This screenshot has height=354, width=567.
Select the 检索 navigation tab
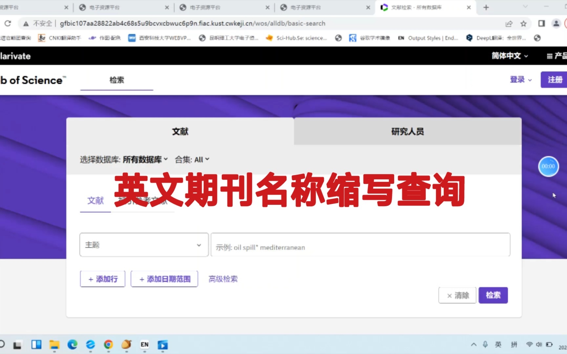116,80
